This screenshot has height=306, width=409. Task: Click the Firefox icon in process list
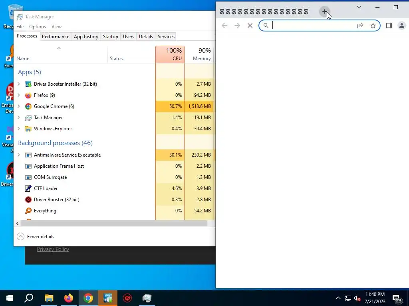(x=28, y=95)
